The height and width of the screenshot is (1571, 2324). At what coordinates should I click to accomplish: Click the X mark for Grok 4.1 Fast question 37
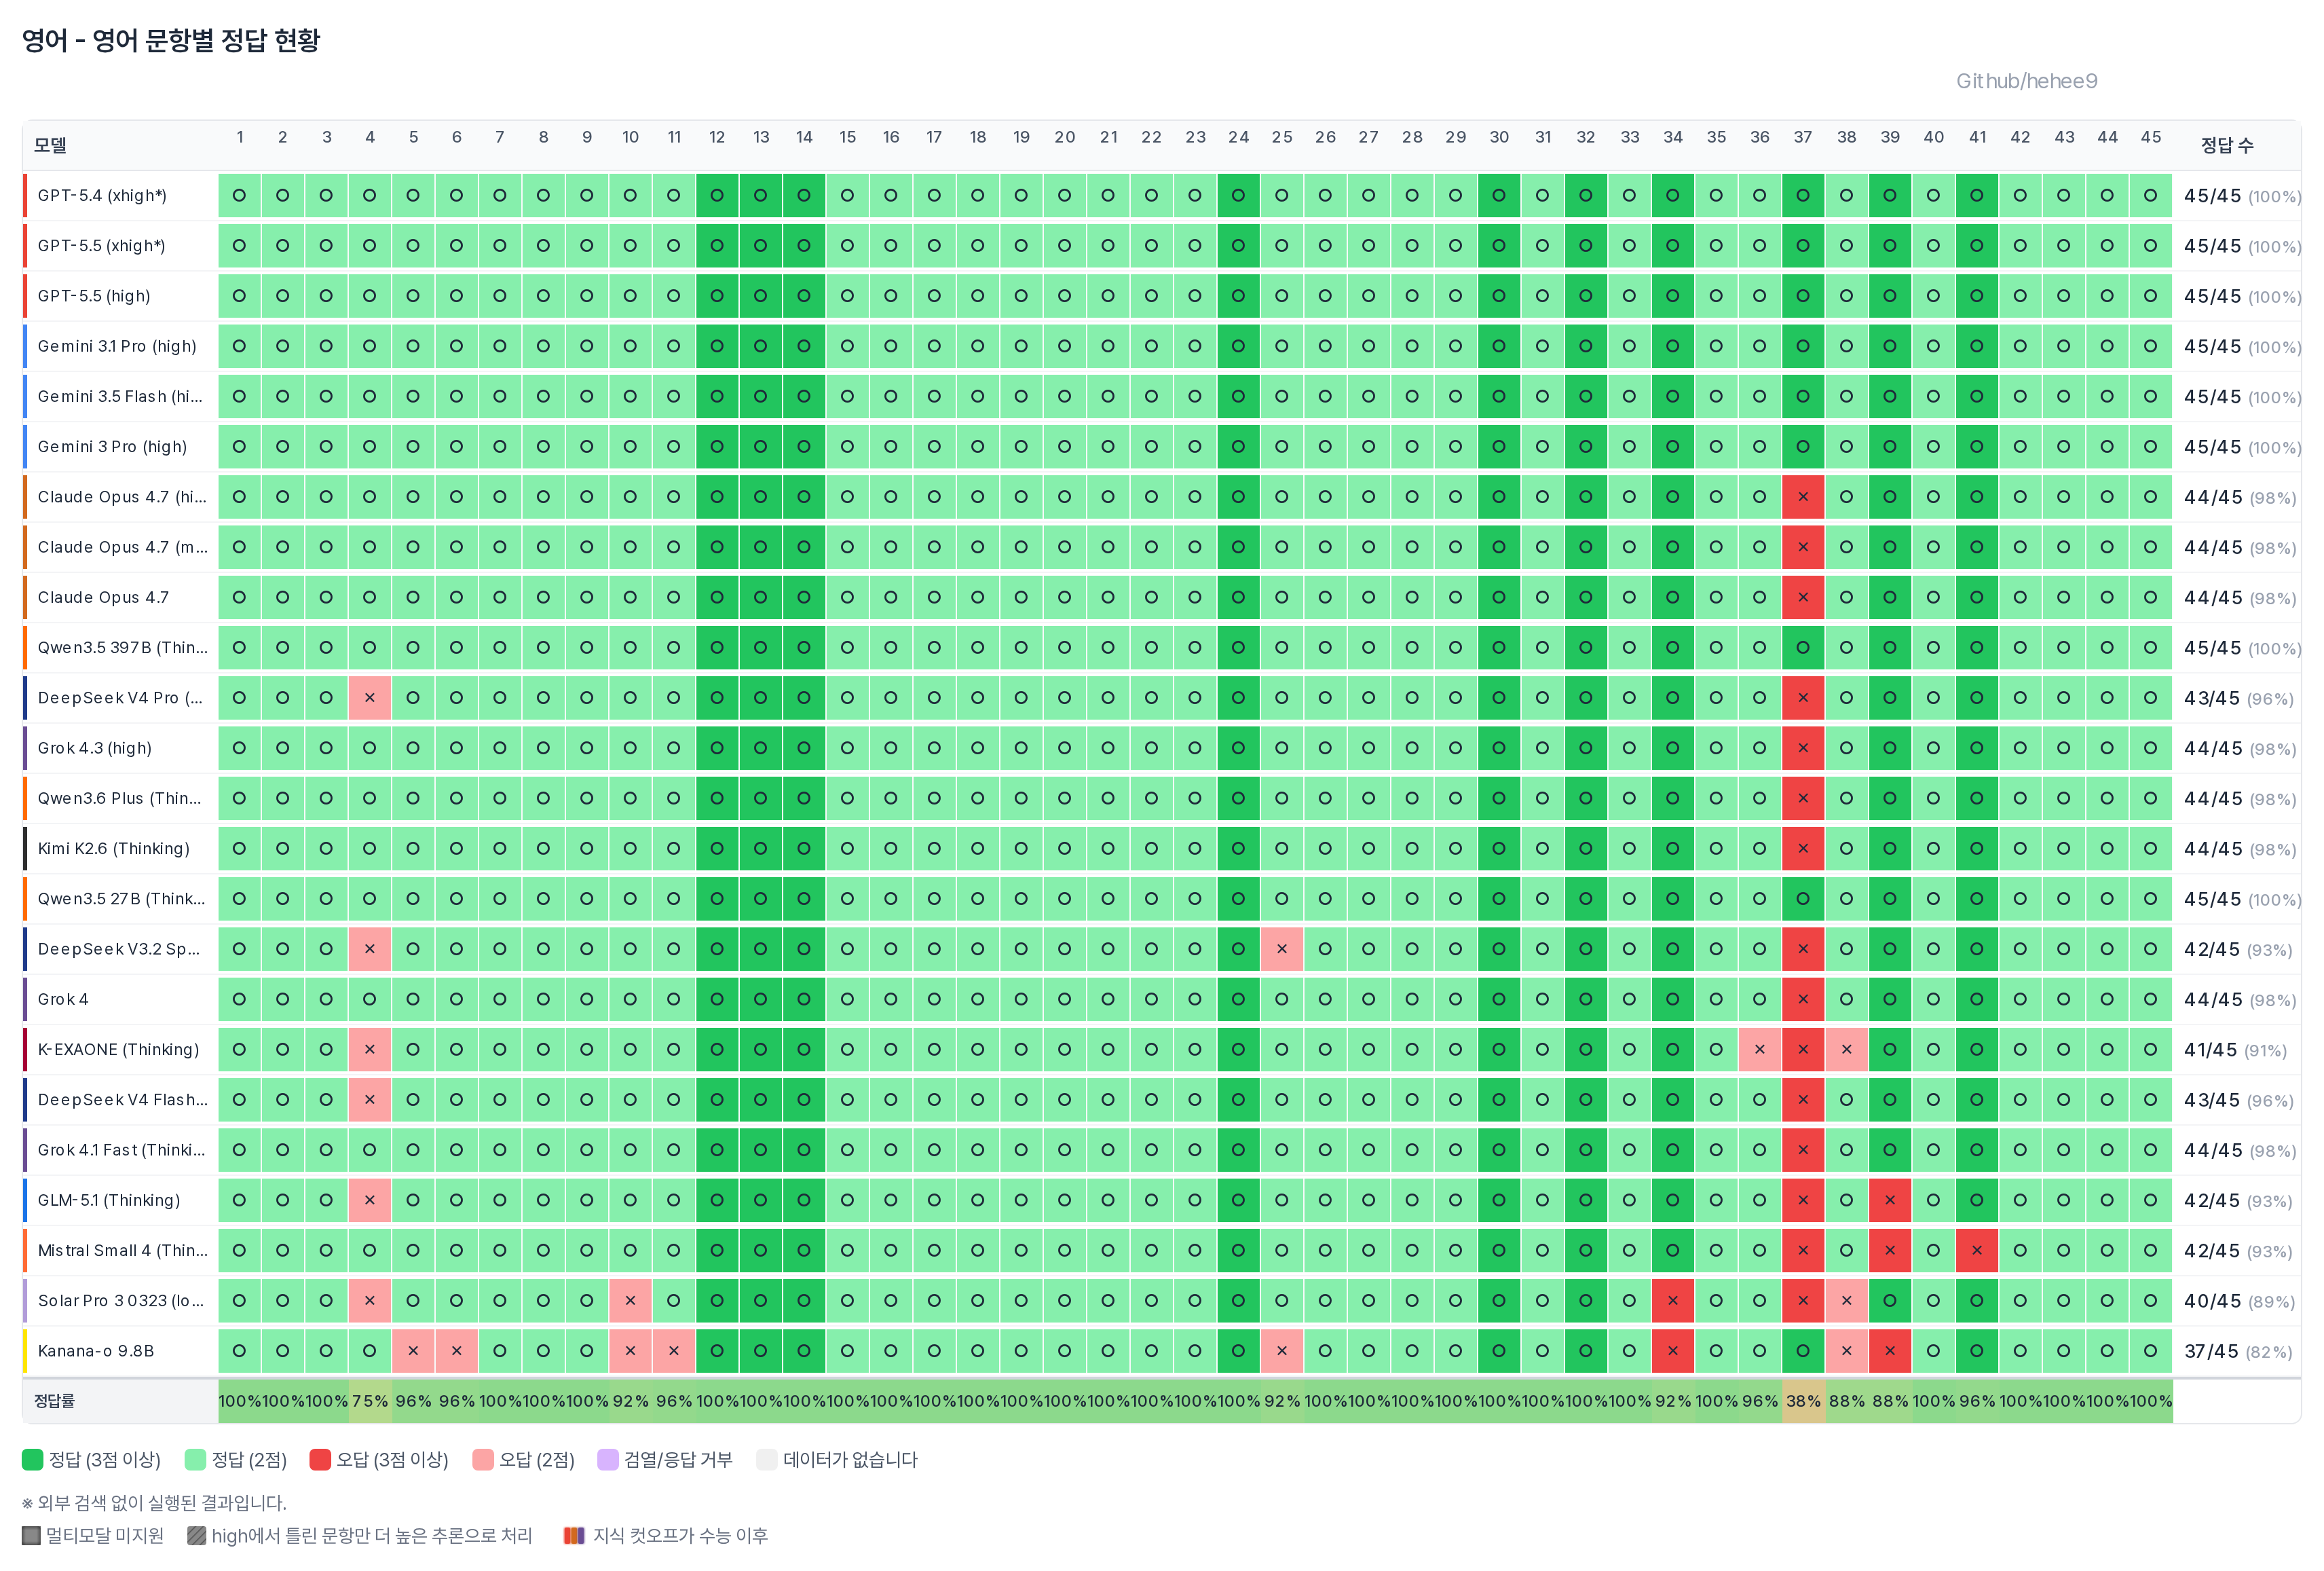(x=1803, y=1150)
